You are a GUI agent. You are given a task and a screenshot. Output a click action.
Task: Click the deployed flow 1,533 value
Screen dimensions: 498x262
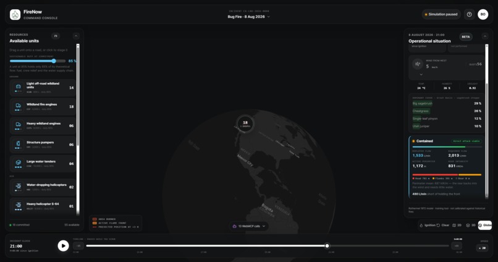point(418,156)
